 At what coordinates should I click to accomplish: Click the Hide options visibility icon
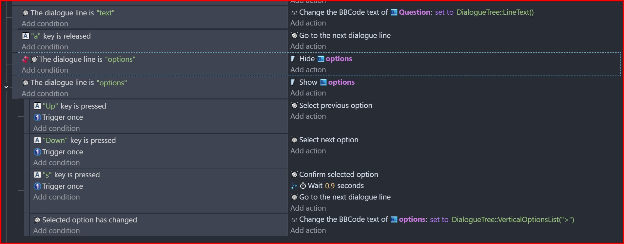pyautogui.click(x=293, y=59)
